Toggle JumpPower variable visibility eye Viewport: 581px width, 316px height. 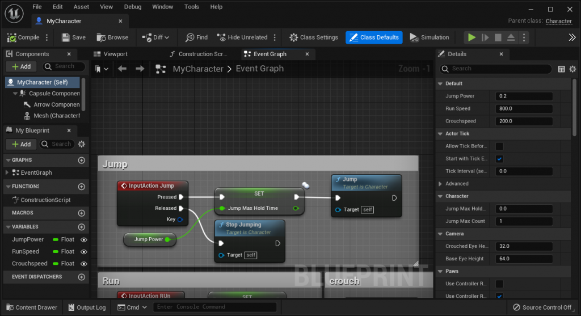tap(84, 239)
